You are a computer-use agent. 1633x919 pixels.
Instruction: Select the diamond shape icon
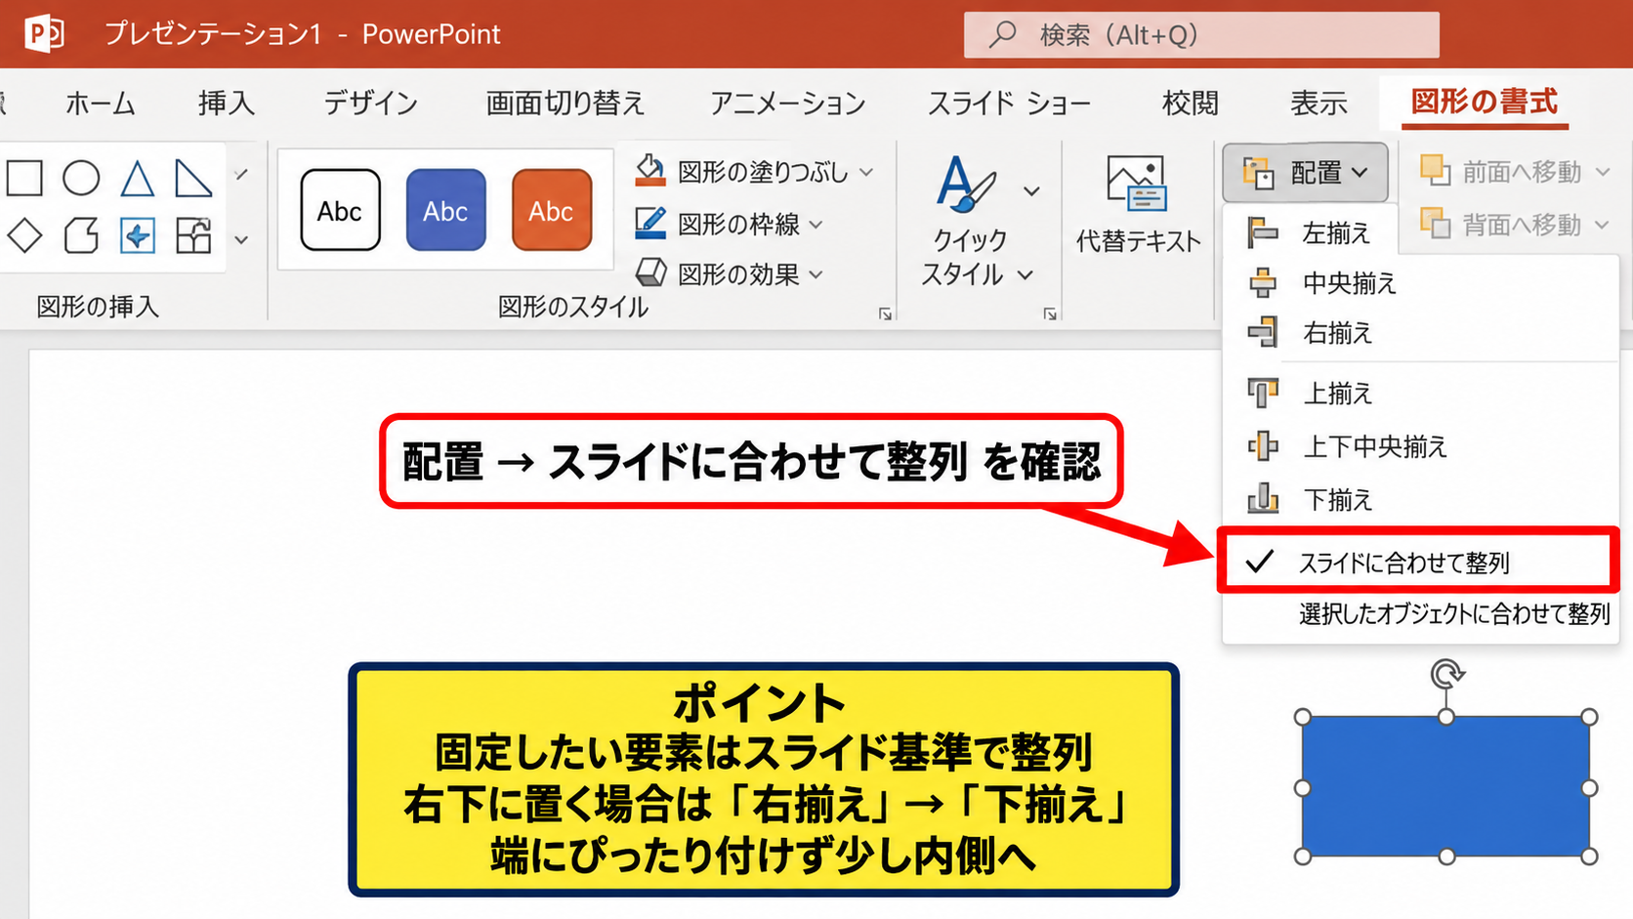24,235
